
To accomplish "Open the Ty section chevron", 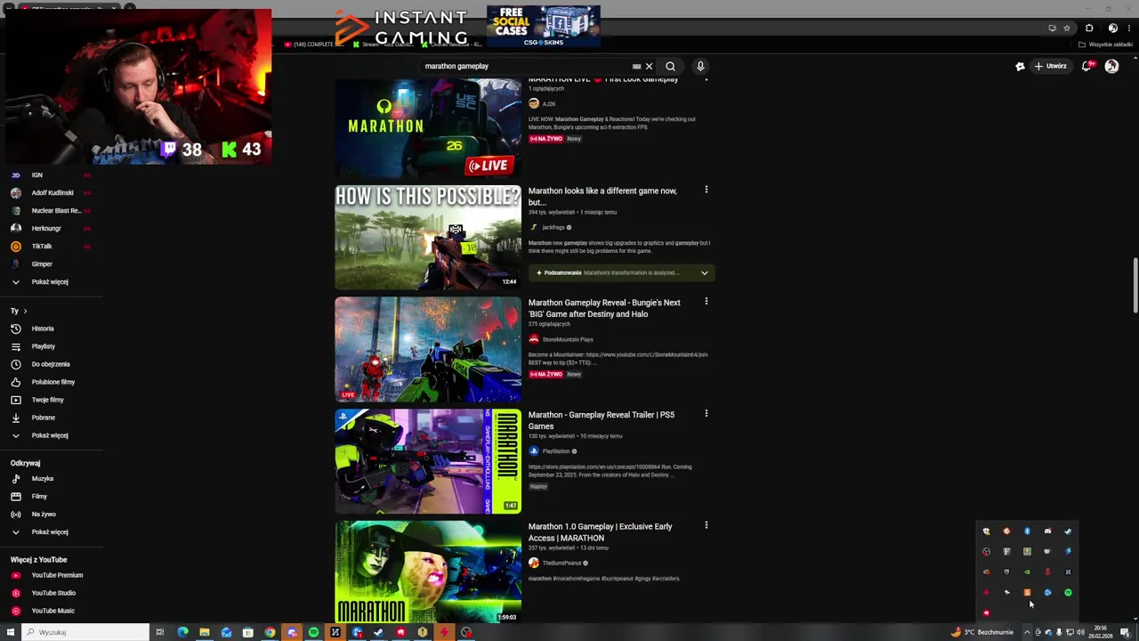I will click(x=25, y=311).
